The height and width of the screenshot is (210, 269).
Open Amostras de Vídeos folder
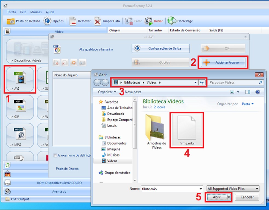[x=156, y=131]
